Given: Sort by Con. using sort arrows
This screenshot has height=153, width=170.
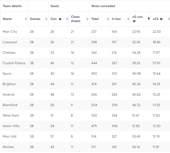Looking at the screenshot, I should coord(67,19).
